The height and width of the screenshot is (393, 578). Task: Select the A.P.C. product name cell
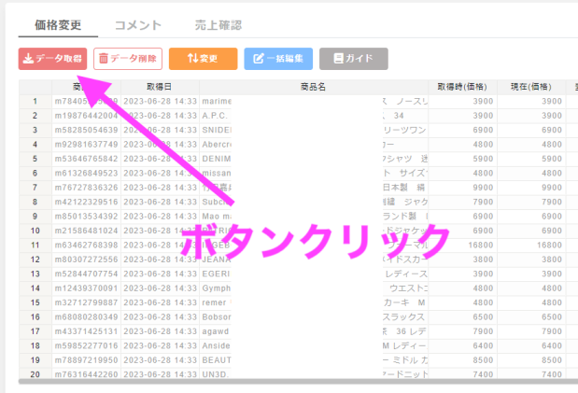[x=217, y=116]
